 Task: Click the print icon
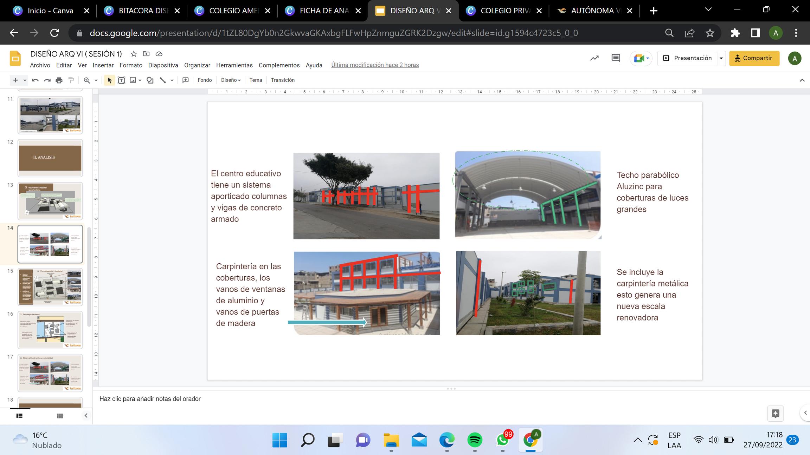click(59, 80)
